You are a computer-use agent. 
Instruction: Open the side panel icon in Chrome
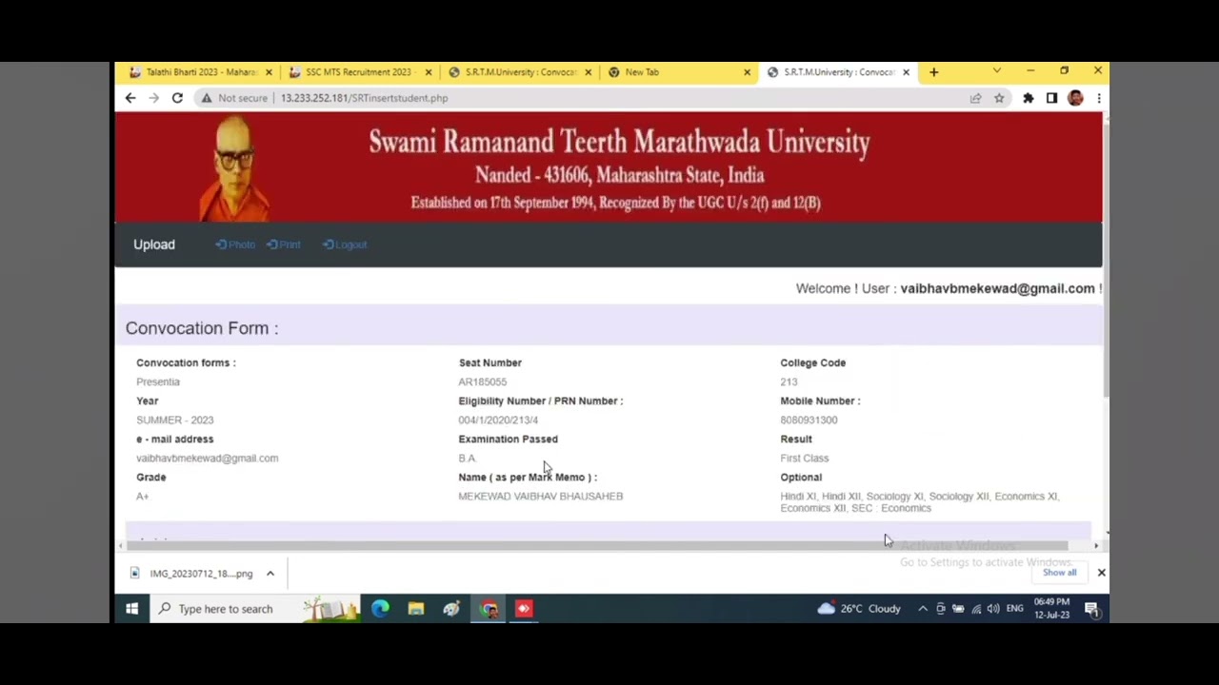click(1051, 98)
